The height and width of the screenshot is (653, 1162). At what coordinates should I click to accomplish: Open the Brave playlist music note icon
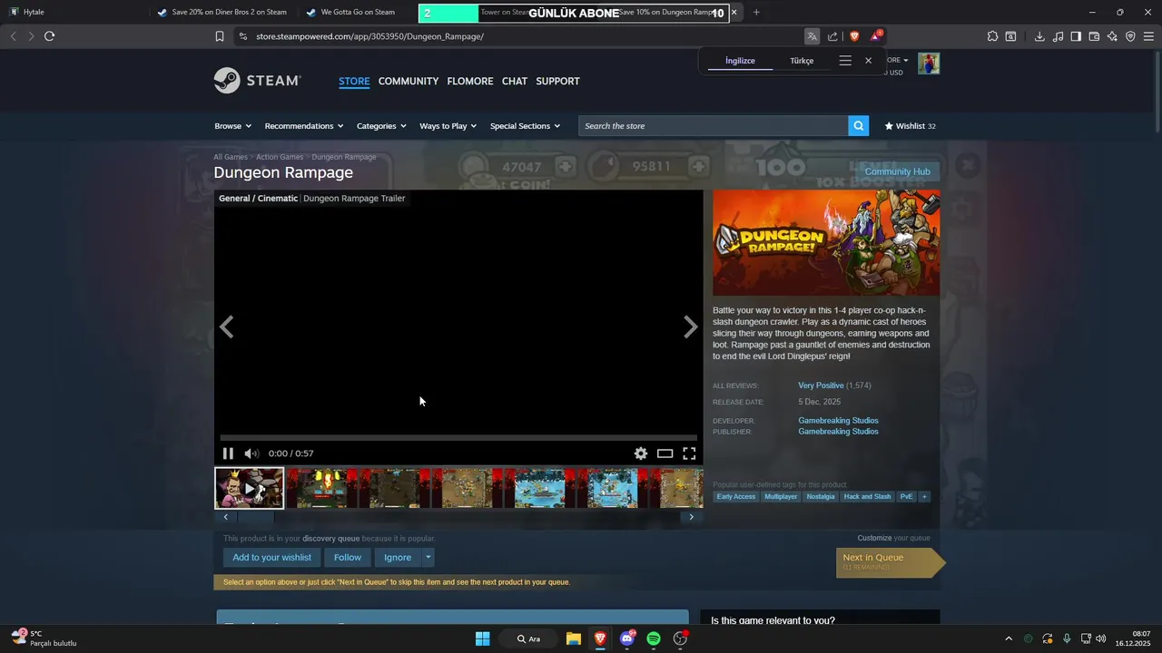[x=1058, y=36]
